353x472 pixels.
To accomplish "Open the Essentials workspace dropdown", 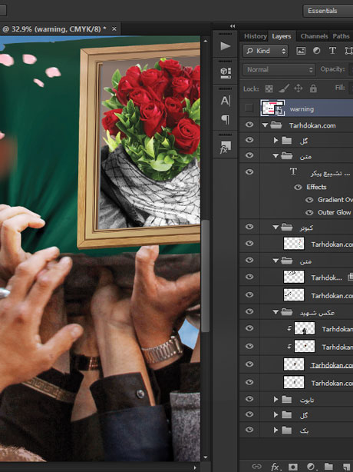I will click(328, 11).
